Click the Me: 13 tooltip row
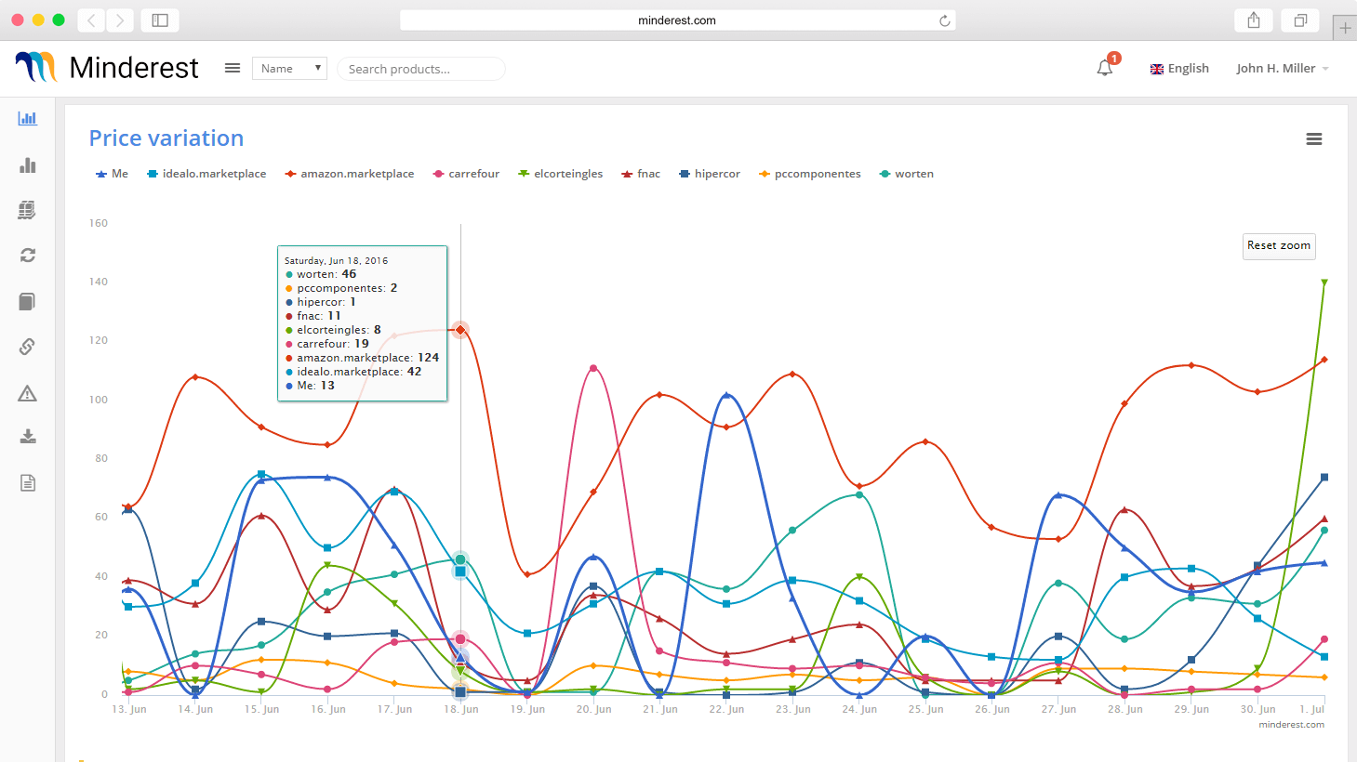 (310, 386)
